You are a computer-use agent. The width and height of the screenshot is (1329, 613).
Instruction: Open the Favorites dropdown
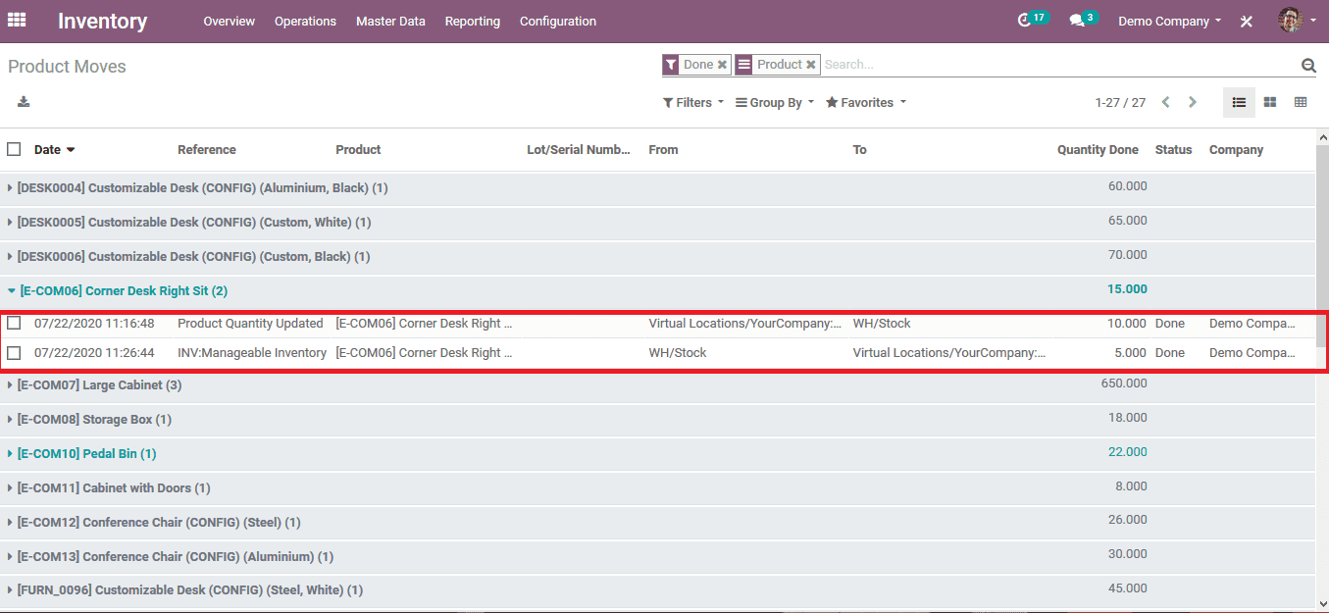point(866,102)
